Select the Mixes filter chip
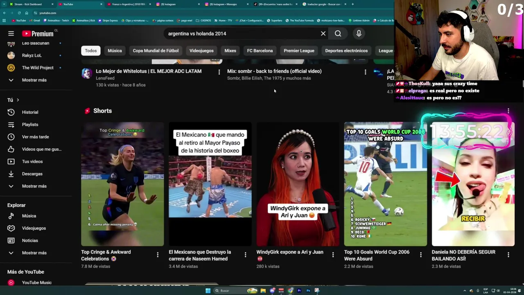Screen dimensions: 524x295 (x=230, y=51)
